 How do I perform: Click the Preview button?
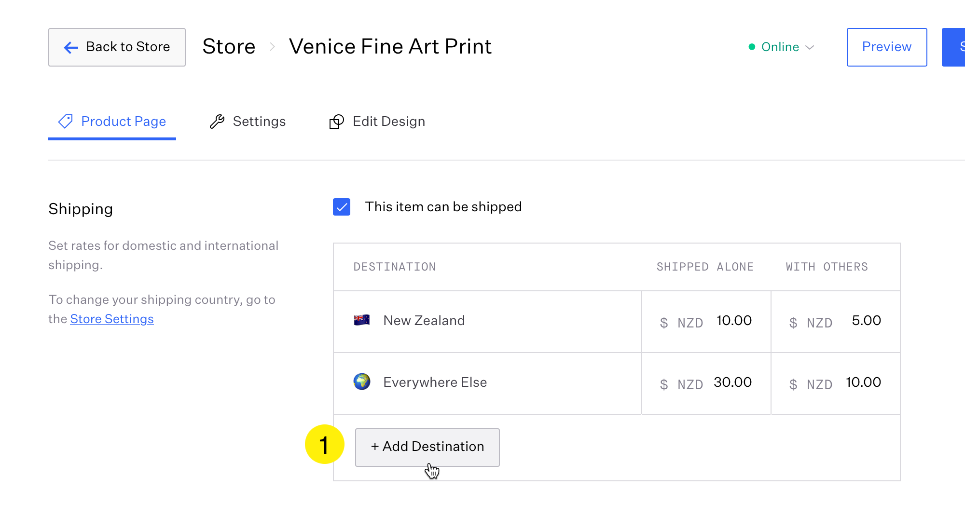[x=886, y=47]
